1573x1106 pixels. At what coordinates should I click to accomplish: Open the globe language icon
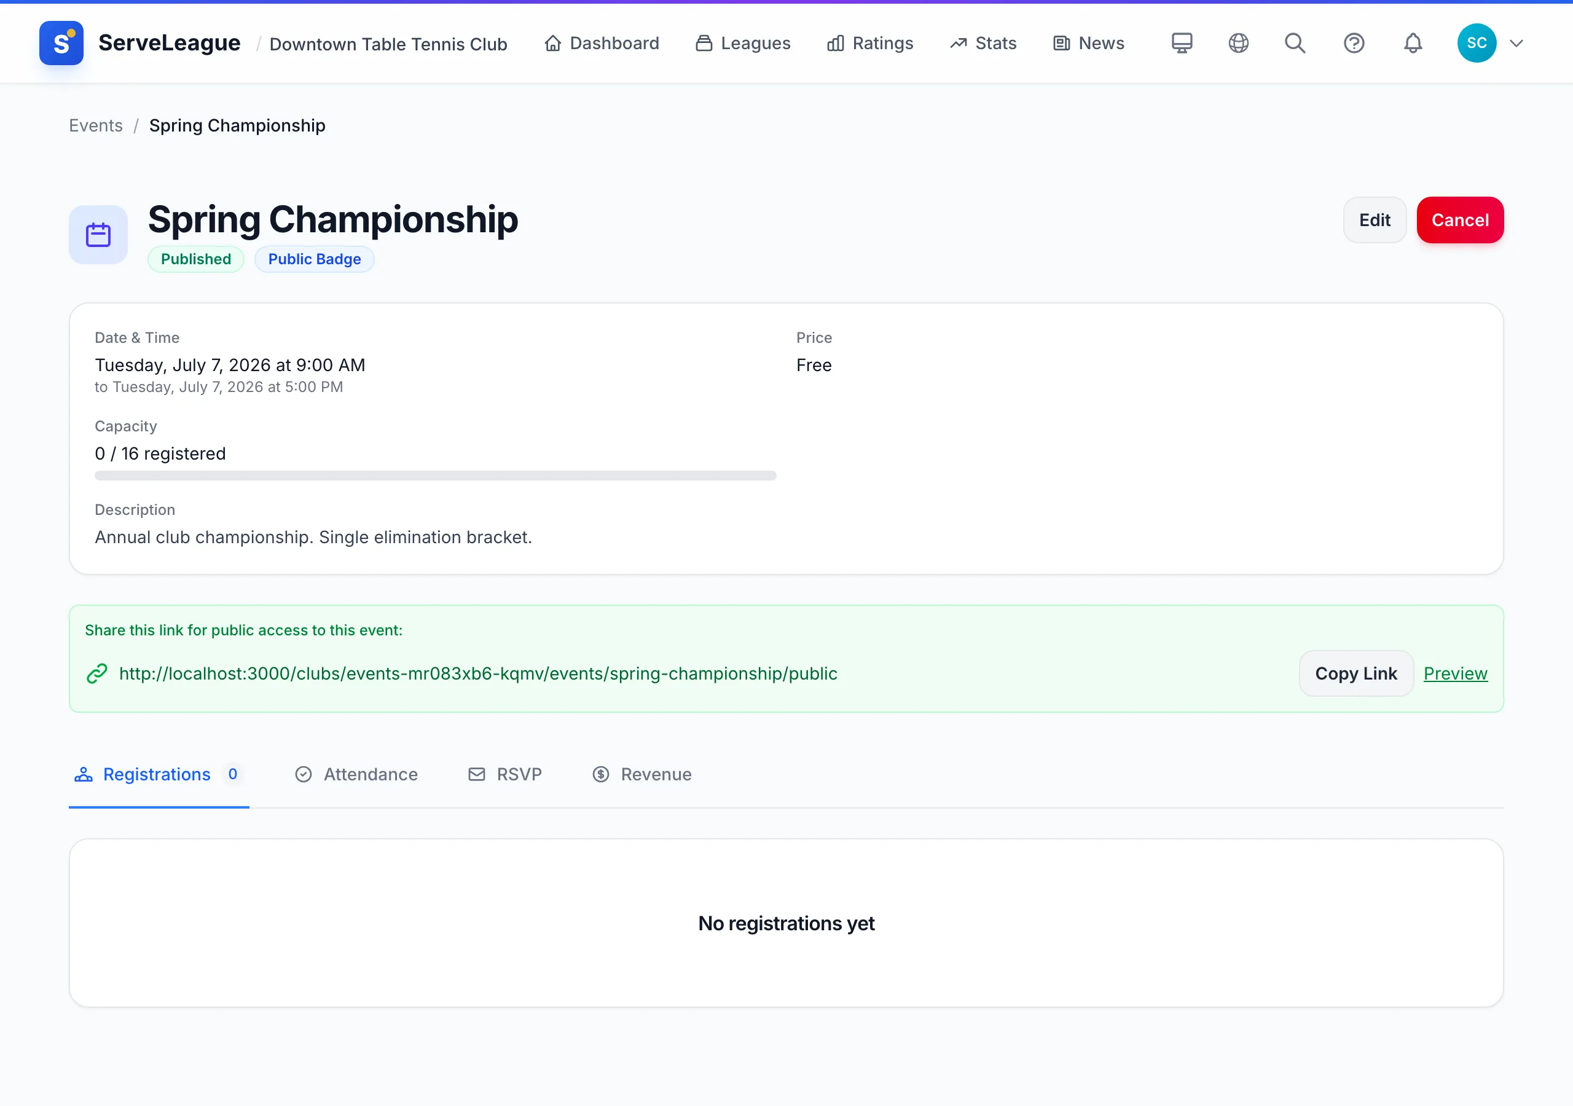(1238, 43)
